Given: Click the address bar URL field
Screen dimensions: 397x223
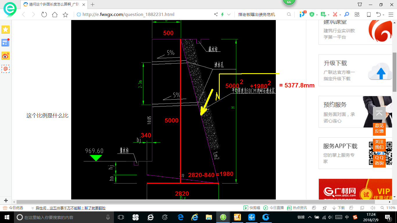Looking at the screenshot, I should [144, 14].
